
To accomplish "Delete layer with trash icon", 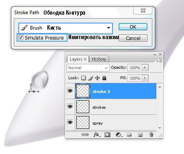I will [151, 135].
